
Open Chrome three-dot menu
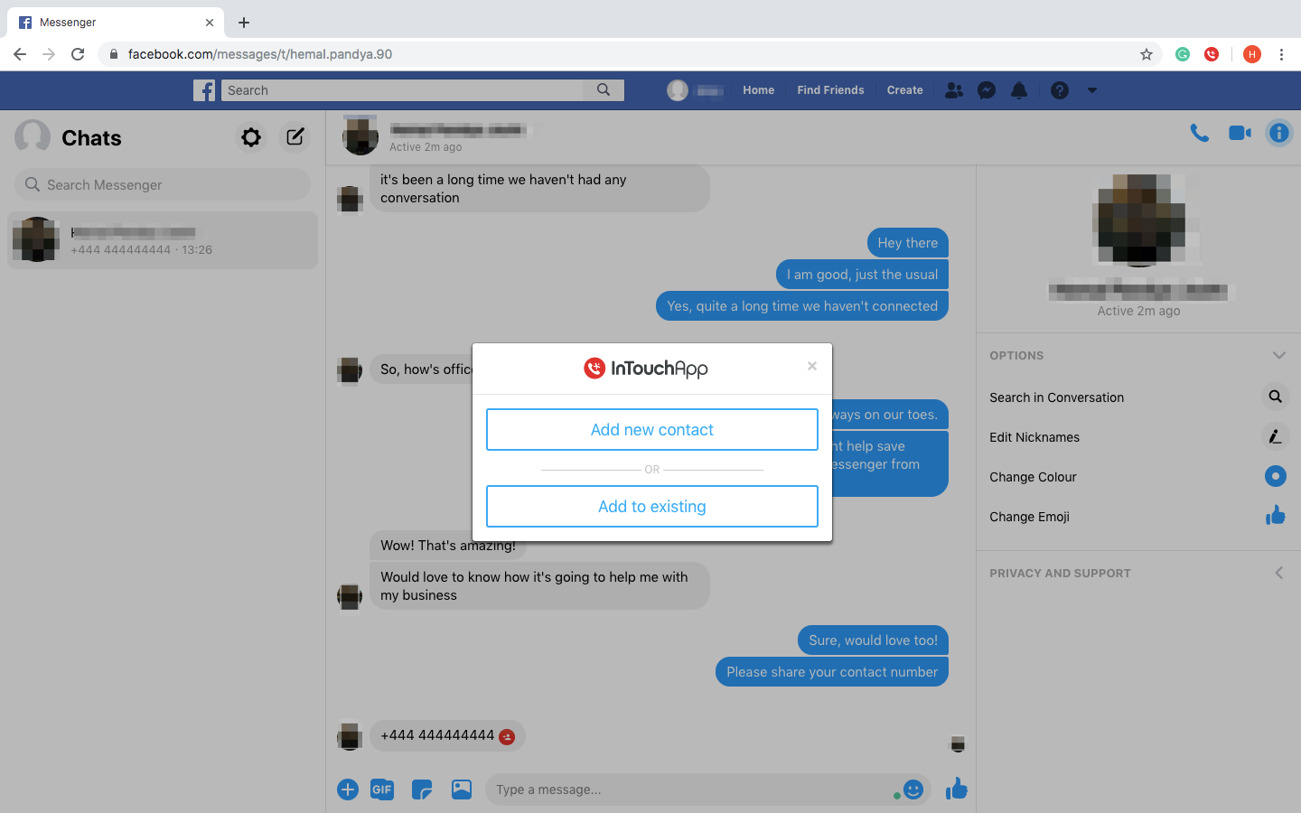1281,54
